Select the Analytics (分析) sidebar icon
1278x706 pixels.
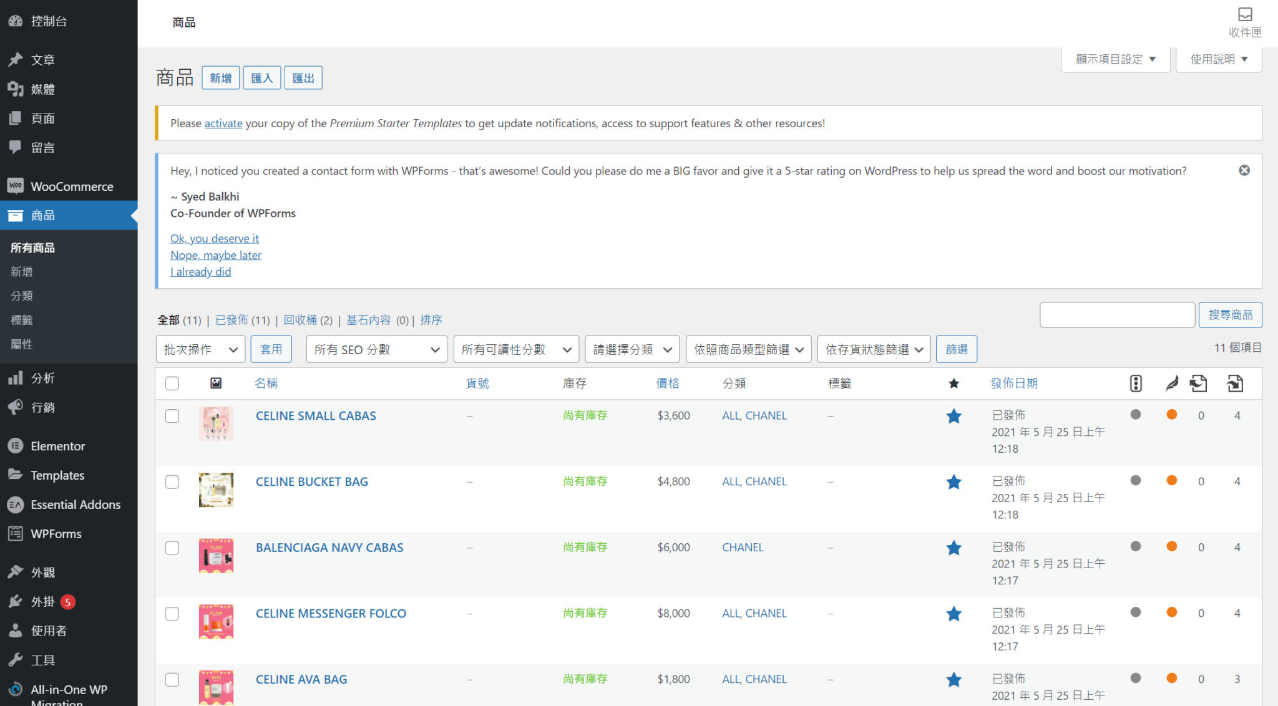coord(16,377)
